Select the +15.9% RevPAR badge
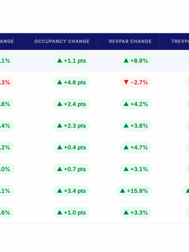Viewport: 189px width, 252px height. click(134, 191)
